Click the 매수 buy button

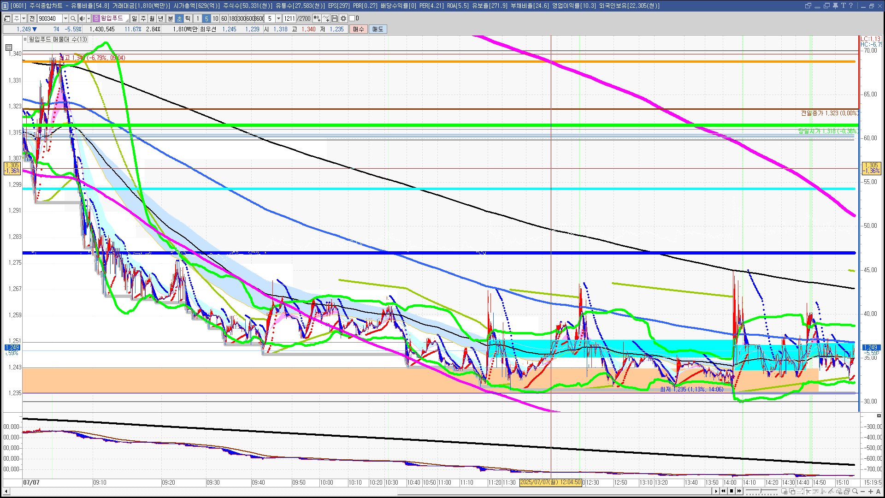358,29
